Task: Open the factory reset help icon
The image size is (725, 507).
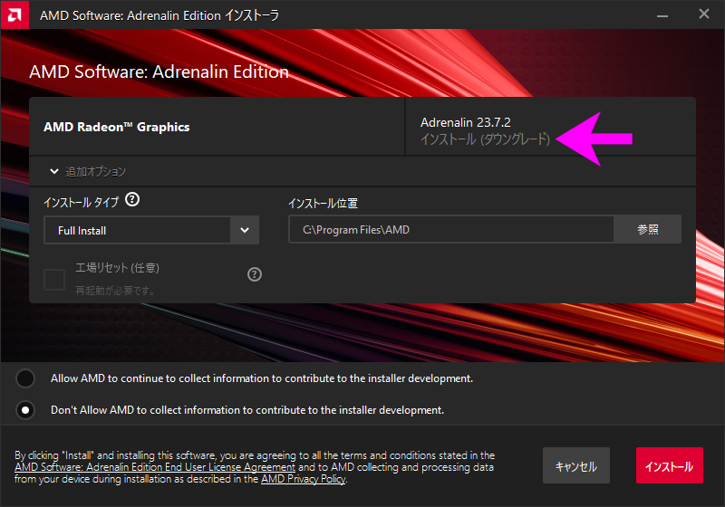Action: 255,274
